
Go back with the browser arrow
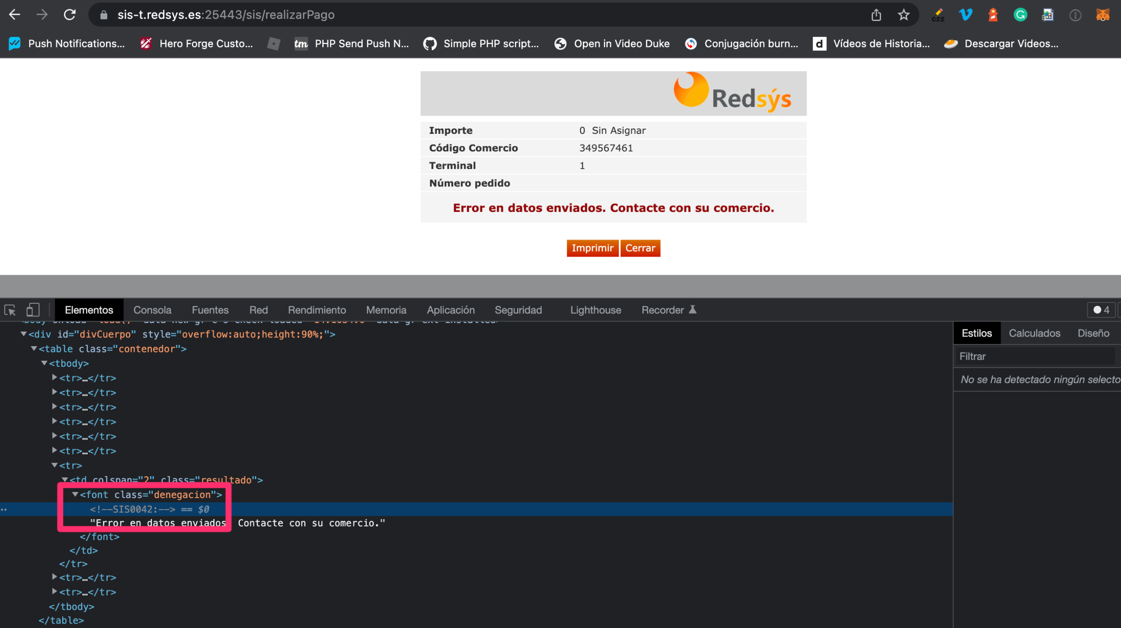click(14, 15)
